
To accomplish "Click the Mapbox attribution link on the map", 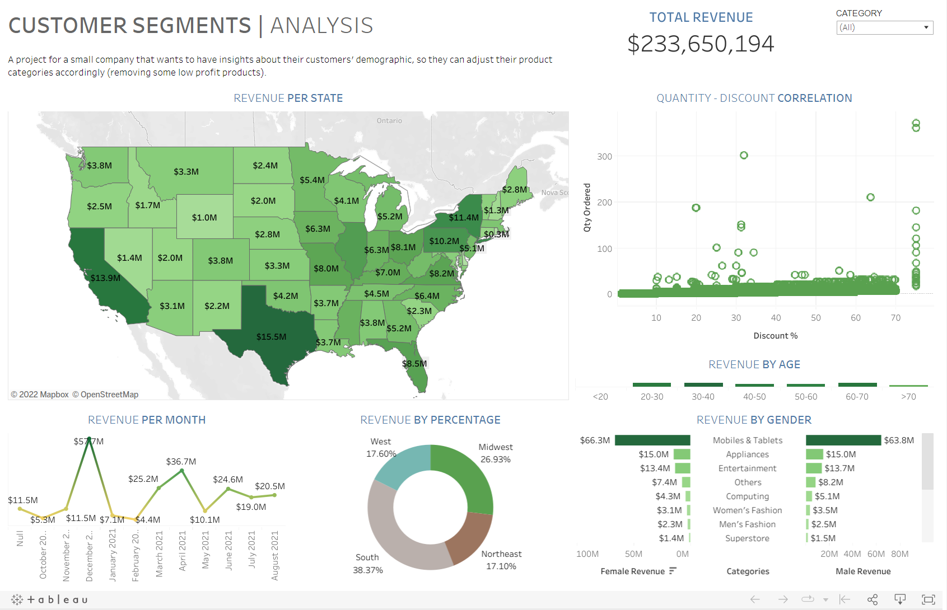I will (x=40, y=395).
